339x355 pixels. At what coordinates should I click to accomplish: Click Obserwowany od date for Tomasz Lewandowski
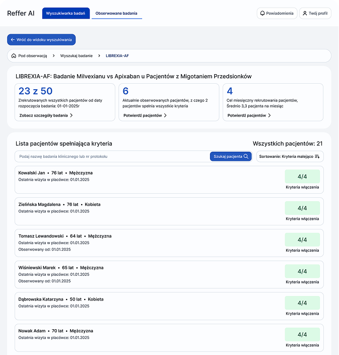44,250
